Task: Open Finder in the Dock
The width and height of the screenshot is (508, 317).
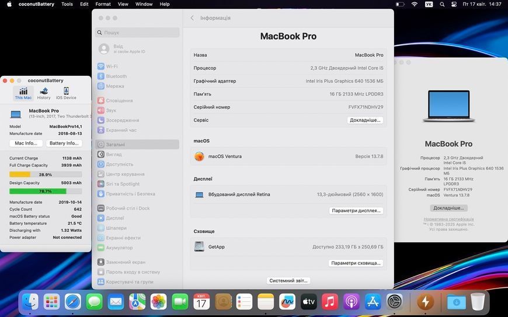Action: click(x=30, y=302)
